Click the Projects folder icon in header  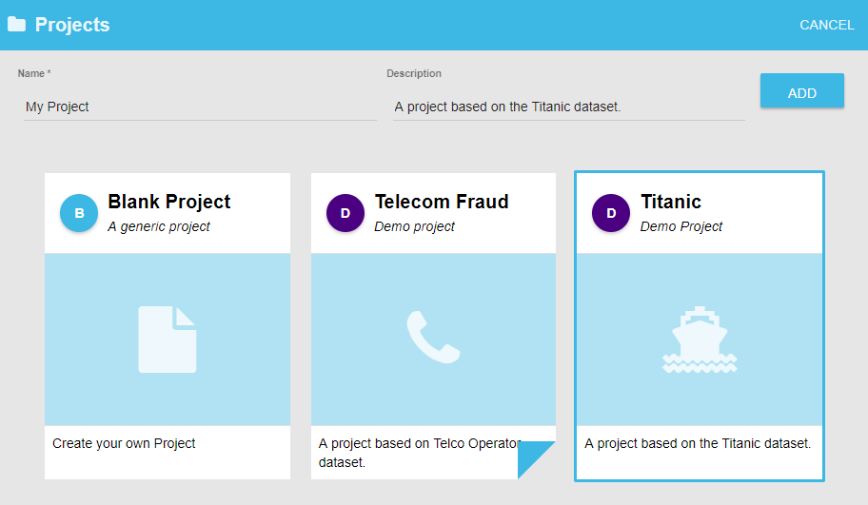(x=16, y=25)
